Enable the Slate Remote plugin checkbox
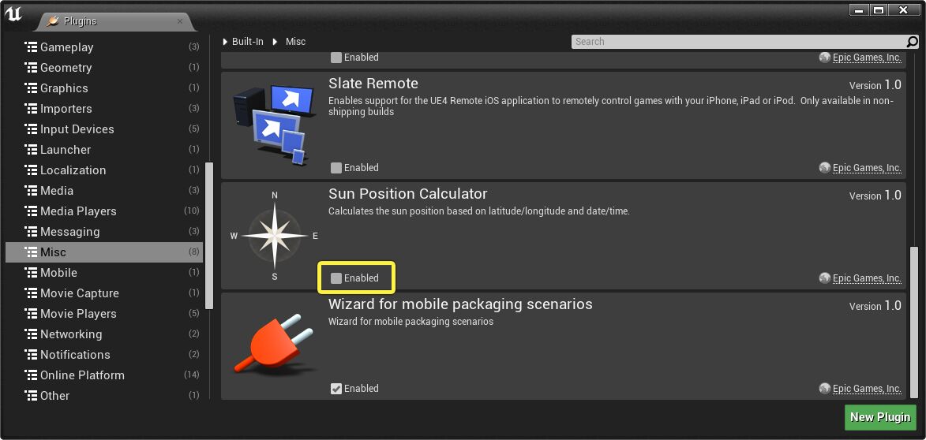The height and width of the screenshot is (440, 926). pyautogui.click(x=336, y=168)
